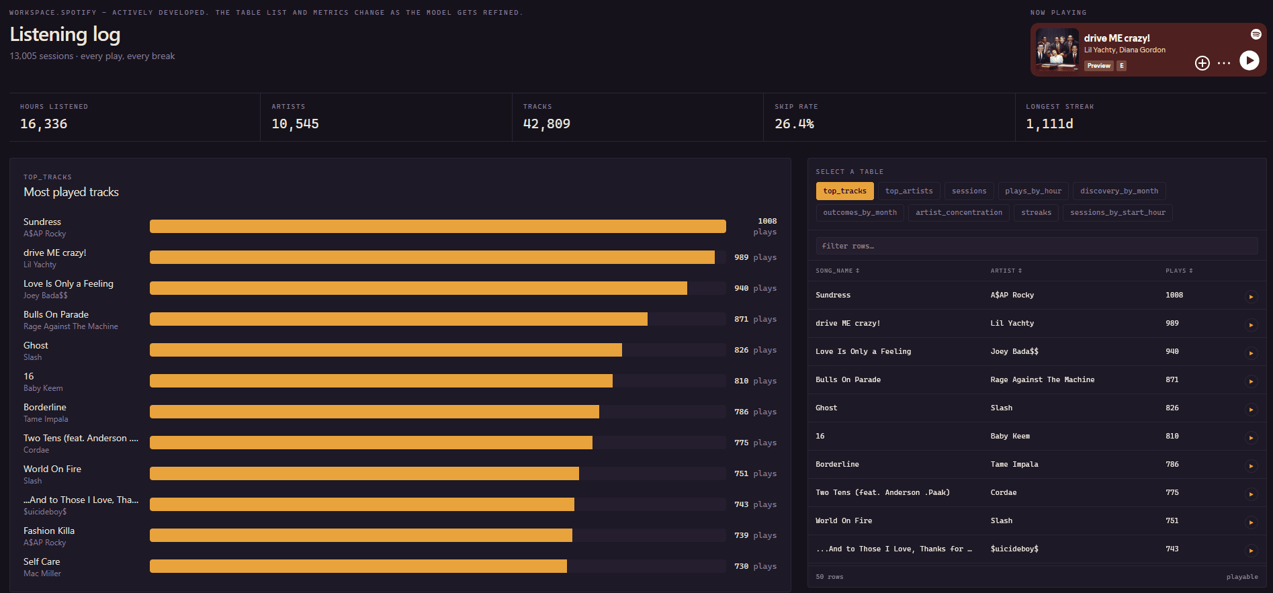Switch to the top_artists table
This screenshot has height=593, width=1273.
(909, 191)
